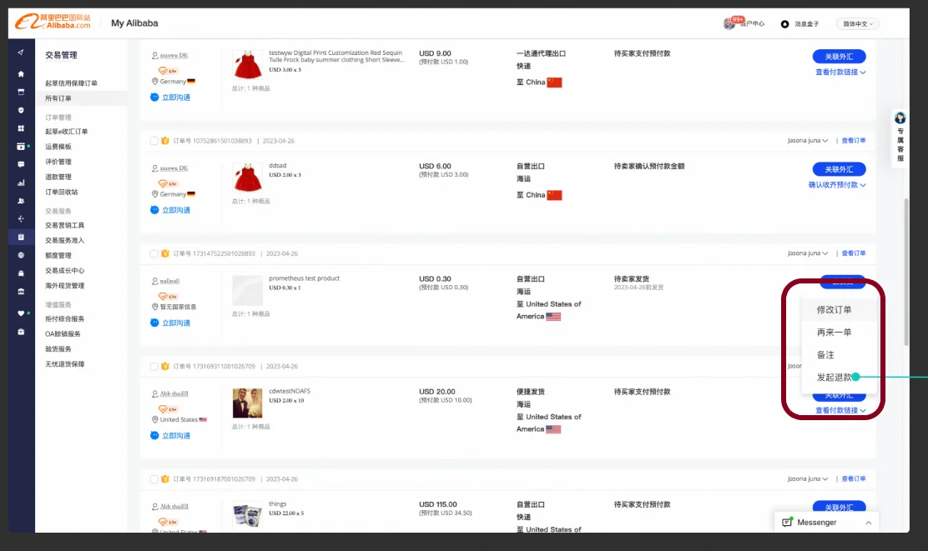
Task: Click 关联外汇 button on the testwyw order
Action: 840,57
